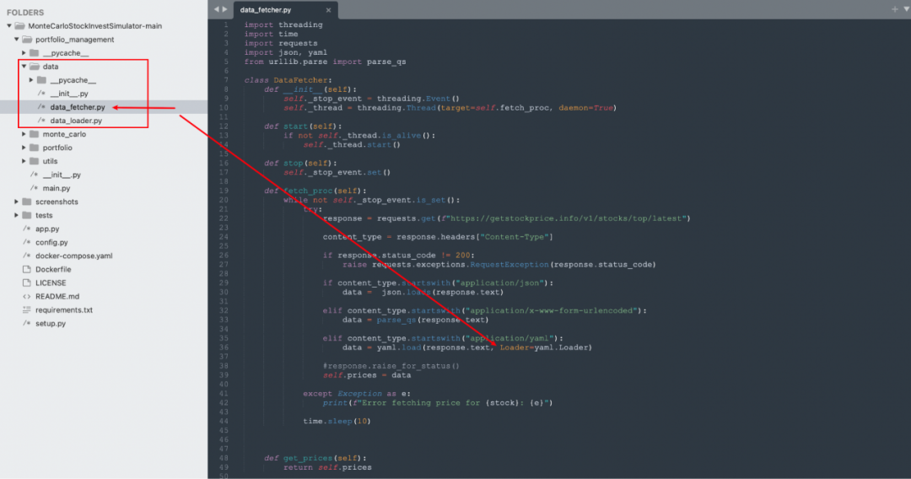Open docker-compose.yaml from the sidebar
Image resolution: width=911 pixels, height=479 pixels.
coord(73,256)
